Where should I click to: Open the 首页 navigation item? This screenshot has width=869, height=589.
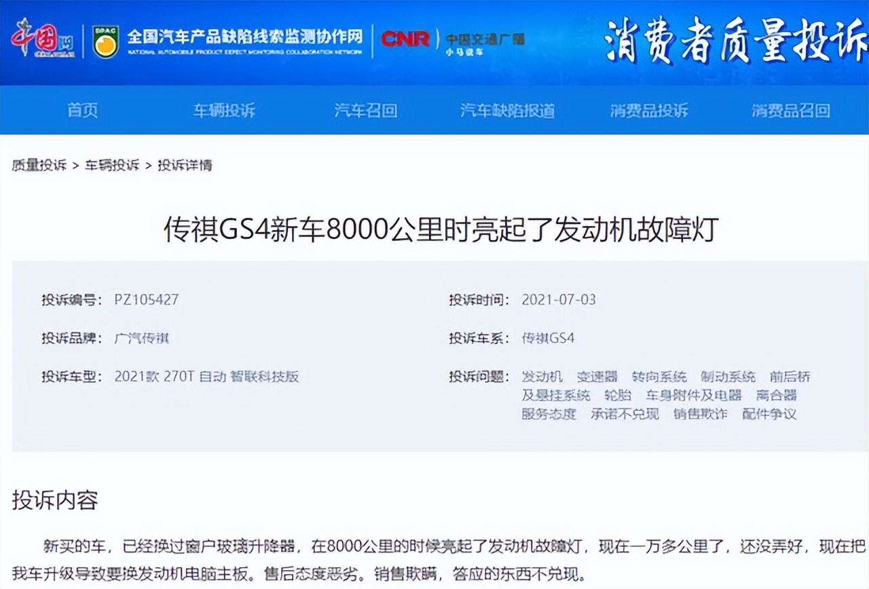[83, 111]
